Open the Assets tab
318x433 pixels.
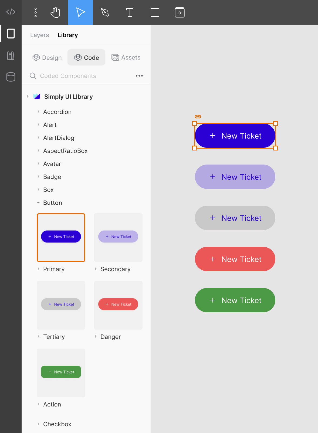pos(126,58)
